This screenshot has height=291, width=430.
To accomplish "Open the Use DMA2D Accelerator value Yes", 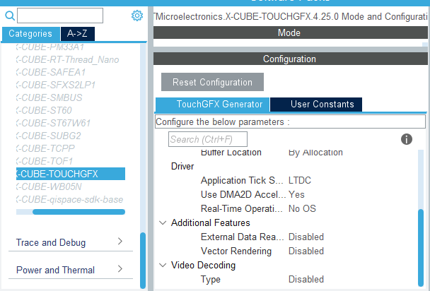I will 296,194.
